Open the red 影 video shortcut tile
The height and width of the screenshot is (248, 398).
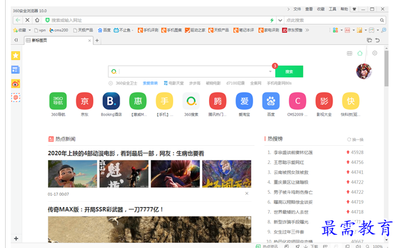[x=324, y=101]
